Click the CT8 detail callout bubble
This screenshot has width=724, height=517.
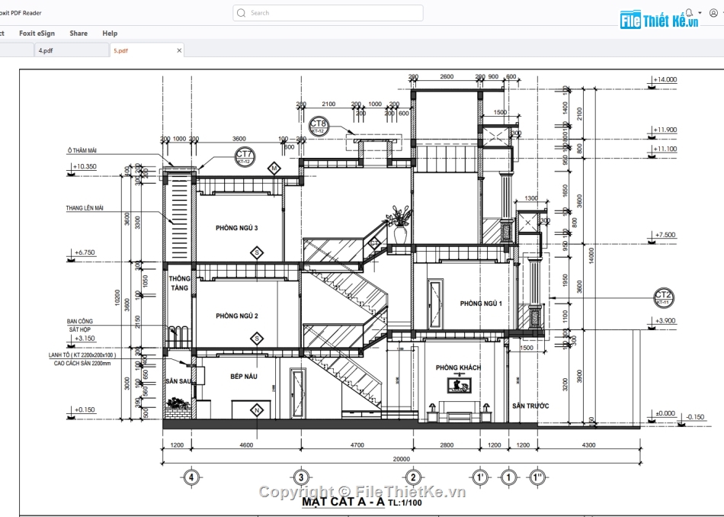pos(318,126)
